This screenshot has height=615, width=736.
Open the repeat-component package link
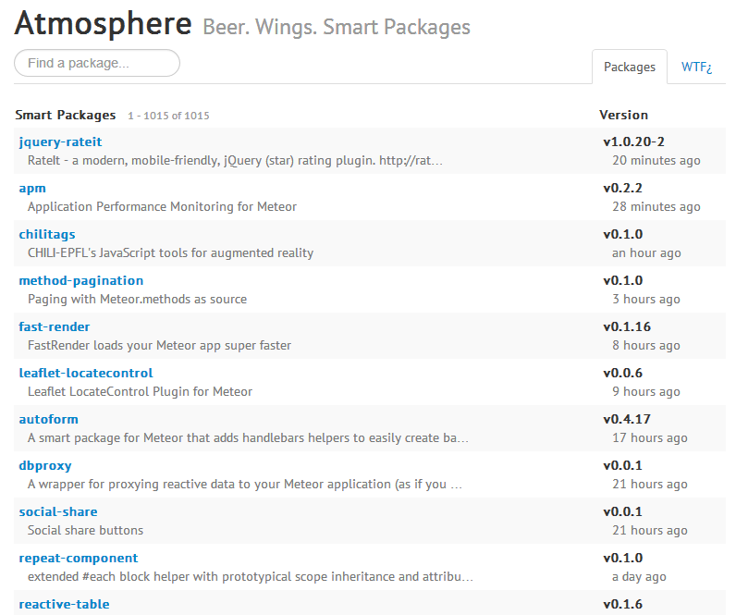click(79, 559)
